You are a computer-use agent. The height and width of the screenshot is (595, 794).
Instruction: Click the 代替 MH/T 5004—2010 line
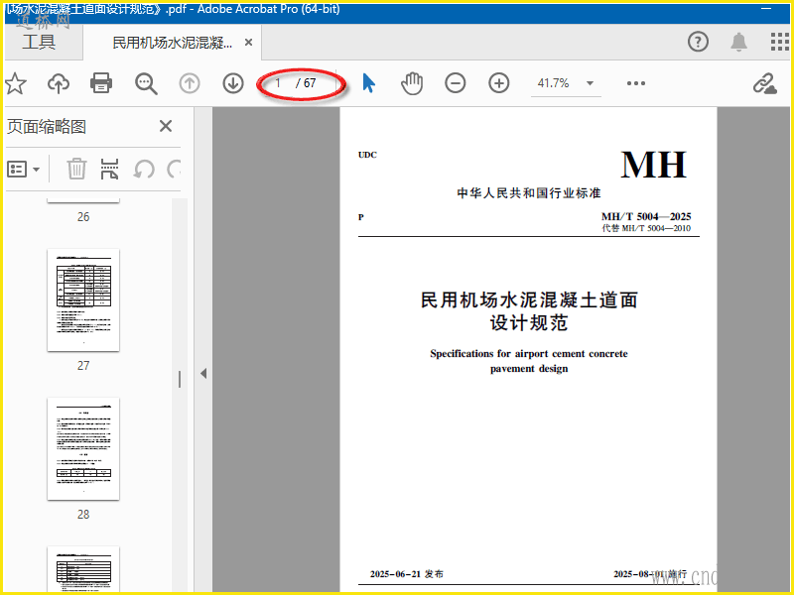(x=646, y=228)
